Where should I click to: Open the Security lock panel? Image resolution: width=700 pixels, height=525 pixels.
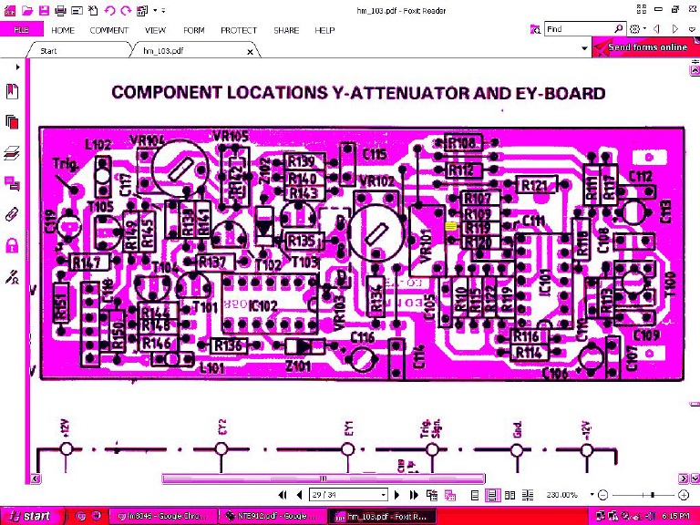tap(12, 245)
